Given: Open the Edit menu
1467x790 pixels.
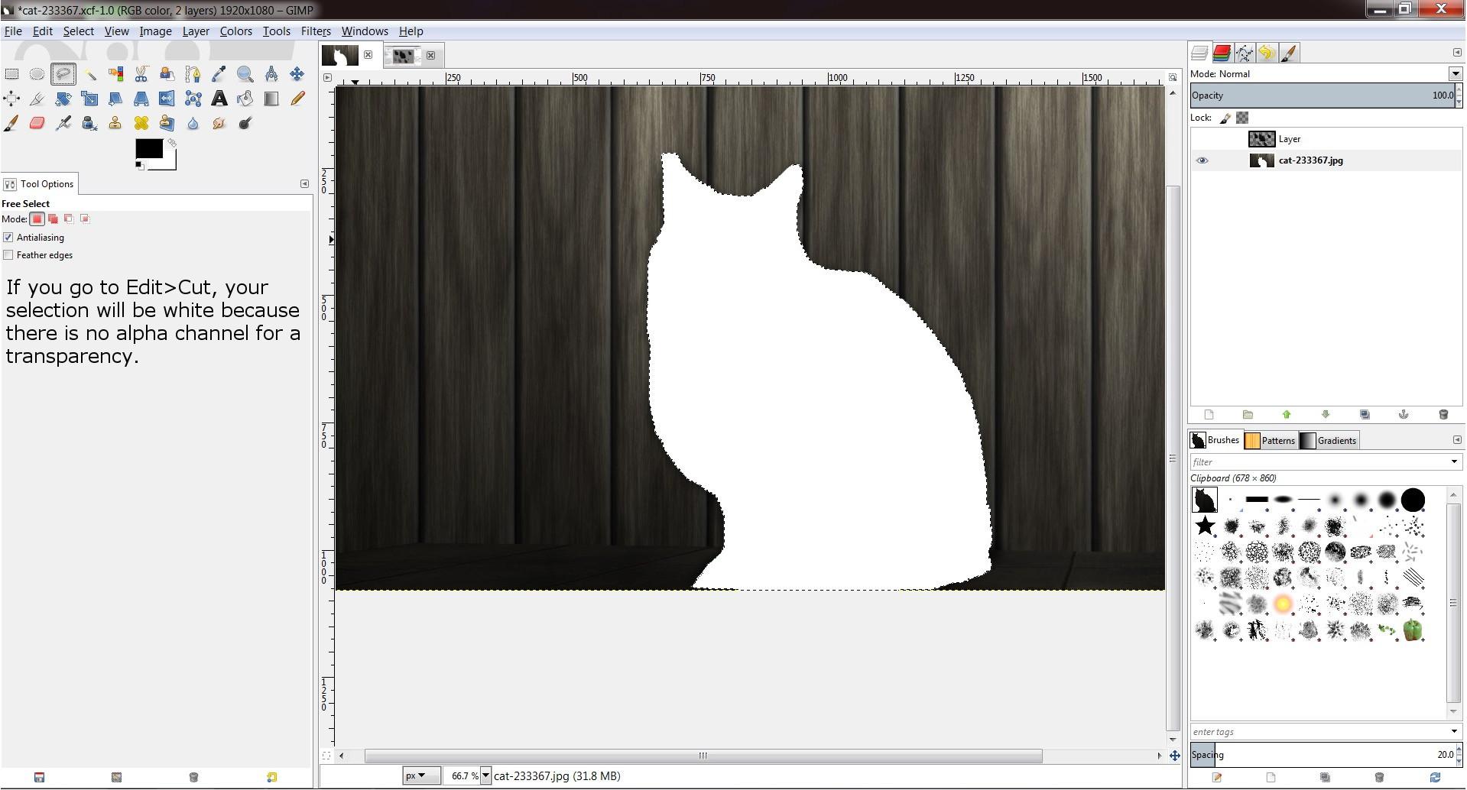Looking at the screenshot, I should click(43, 31).
